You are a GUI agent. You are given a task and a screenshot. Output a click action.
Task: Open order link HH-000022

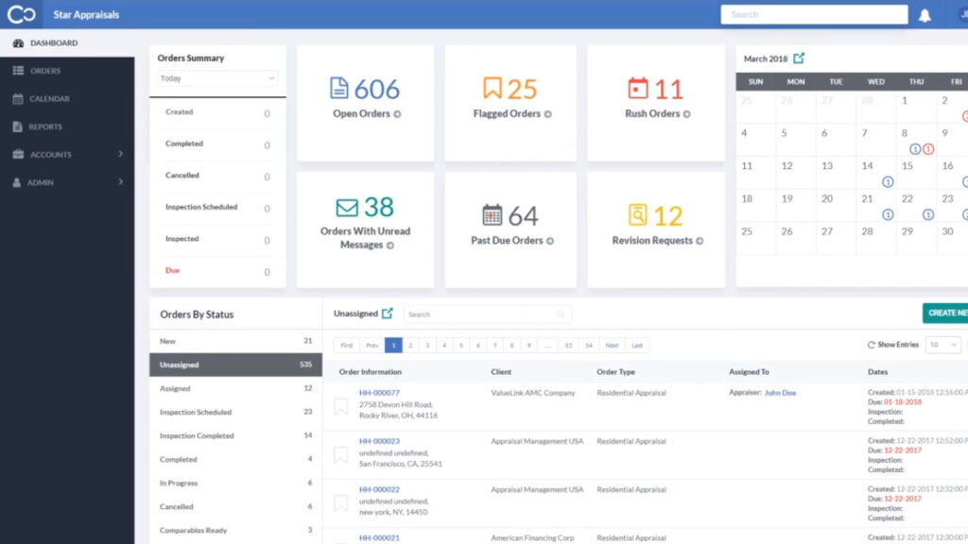click(x=379, y=490)
